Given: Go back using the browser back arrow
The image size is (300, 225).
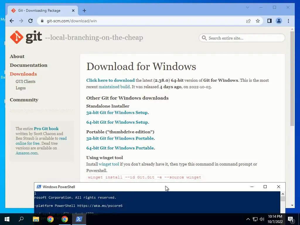Looking at the screenshot, I should [x=12, y=21].
